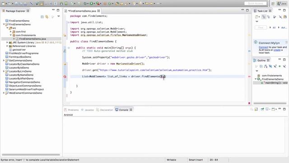Open Package Explorer view menu arrow
The image size is (289, 163).
(x=59, y=16)
